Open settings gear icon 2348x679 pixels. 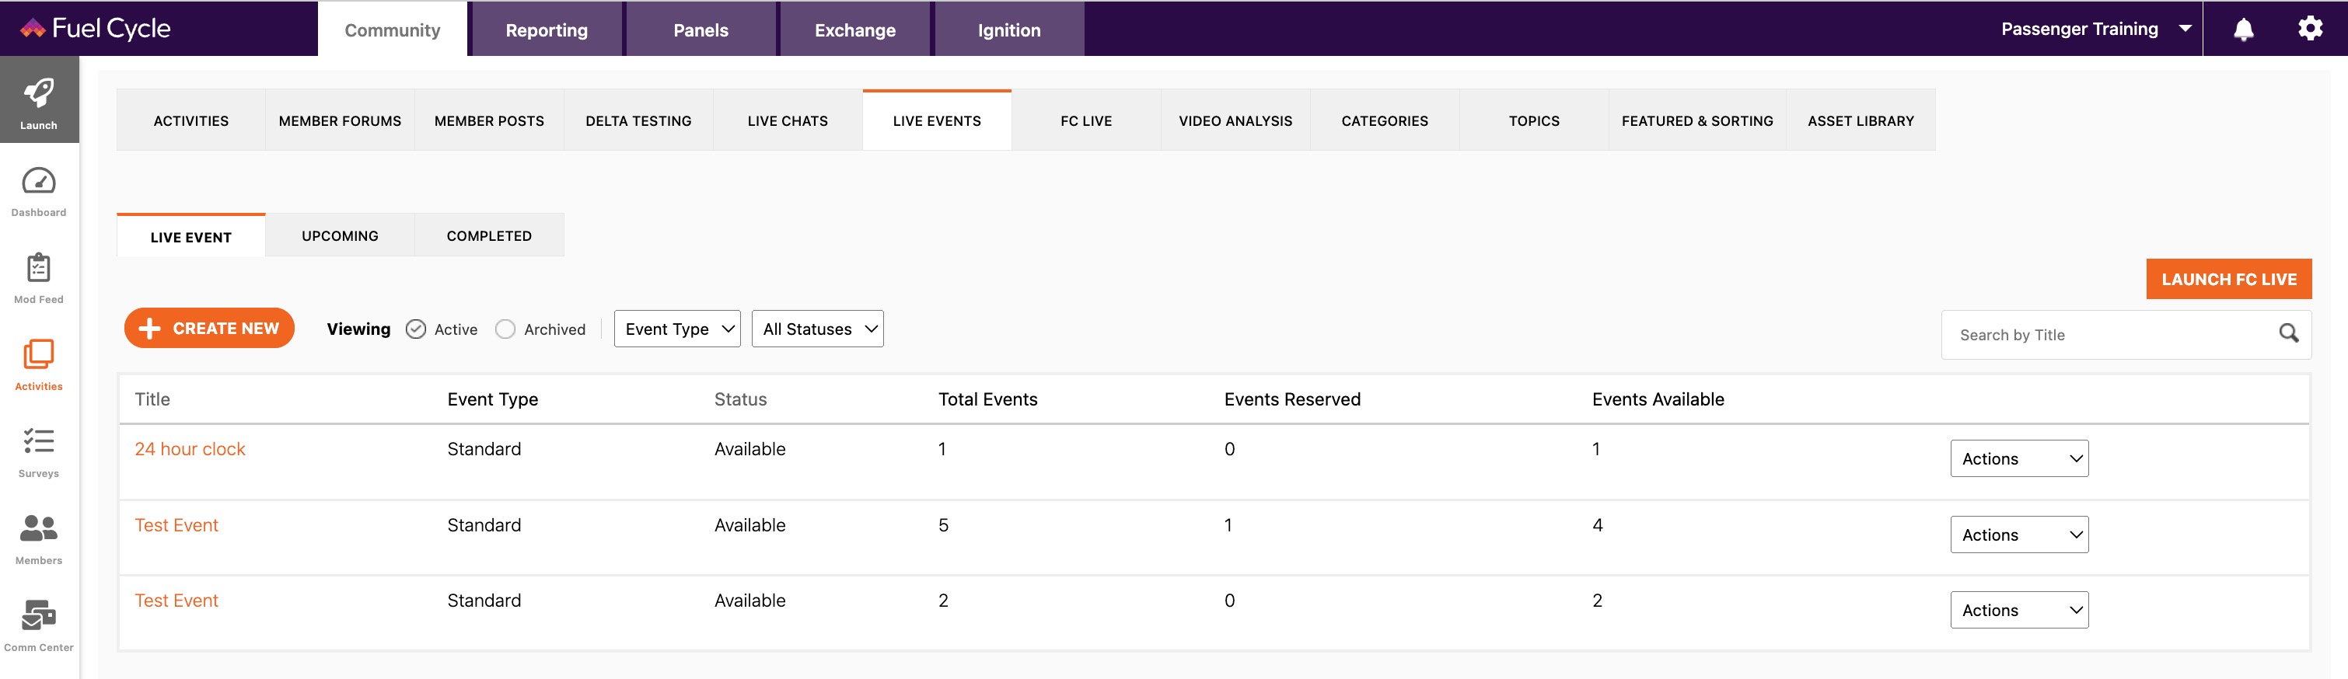click(x=2310, y=28)
